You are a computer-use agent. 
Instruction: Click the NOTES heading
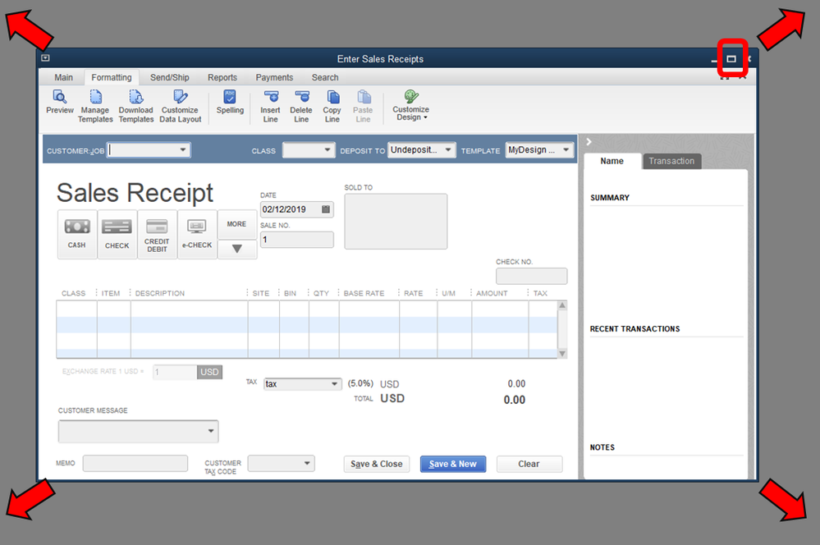click(602, 447)
